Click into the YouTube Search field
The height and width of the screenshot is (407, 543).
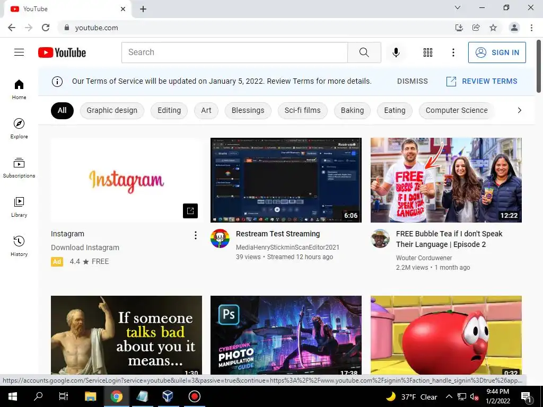[234, 52]
